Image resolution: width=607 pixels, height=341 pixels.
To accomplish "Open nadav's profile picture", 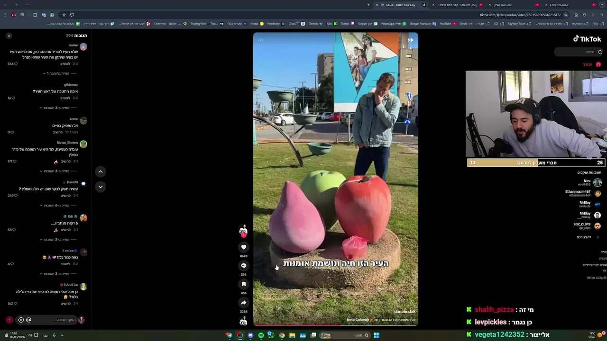I will [x=83, y=46].
